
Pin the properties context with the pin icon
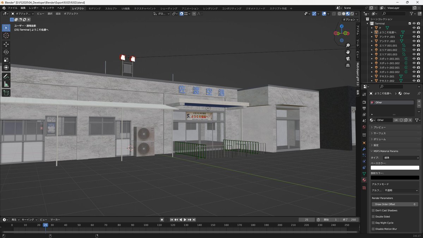click(419, 93)
